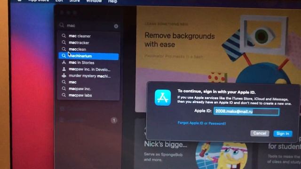
Task: Select 'macpaw inc. in Develo...' suggestion
Action: click(x=88, y=69)
